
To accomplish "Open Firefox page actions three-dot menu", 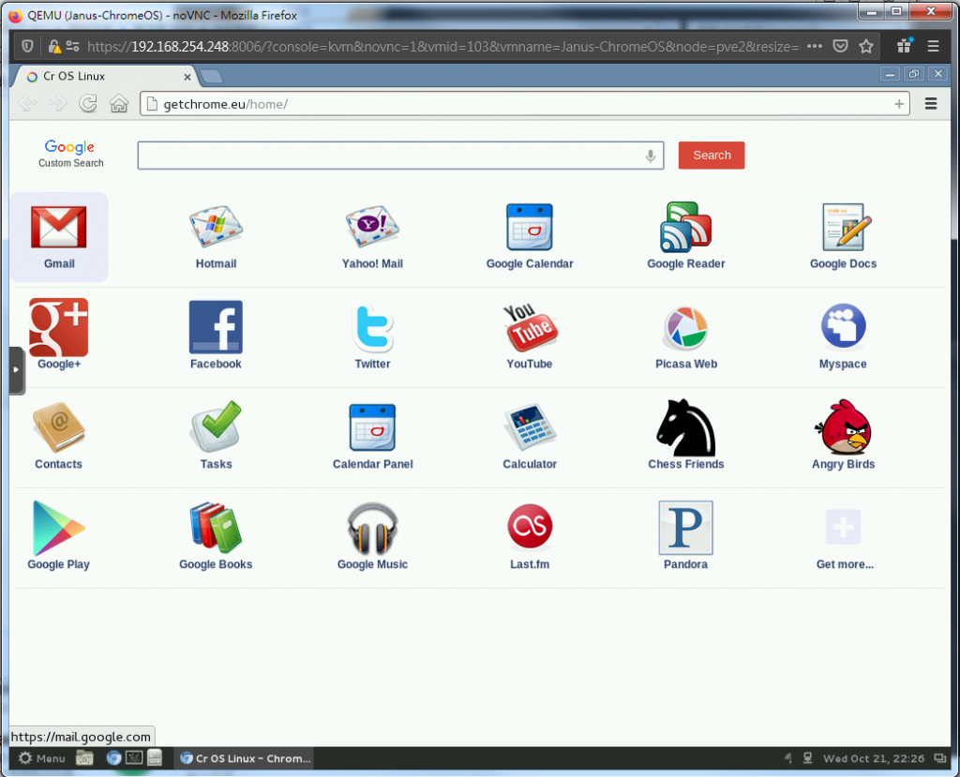I will [815, 46].
